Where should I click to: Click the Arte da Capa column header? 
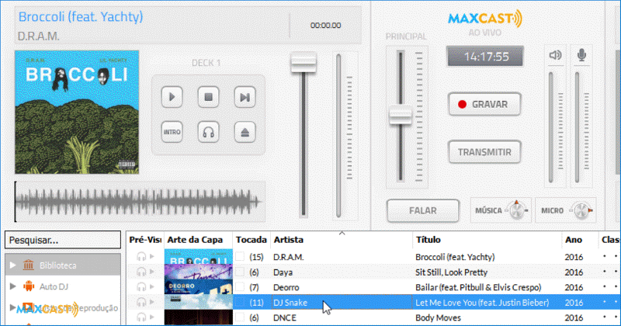tap(198, 240)
